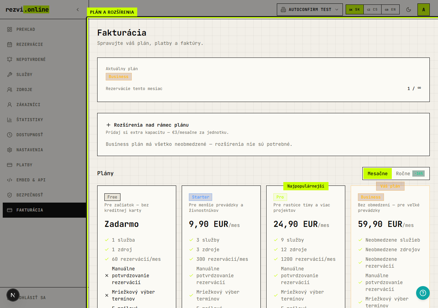Viewport: 438px width, 308px height.
Task: Click the Bezpečnosť shield icon
Action: [x=10, y=195]
